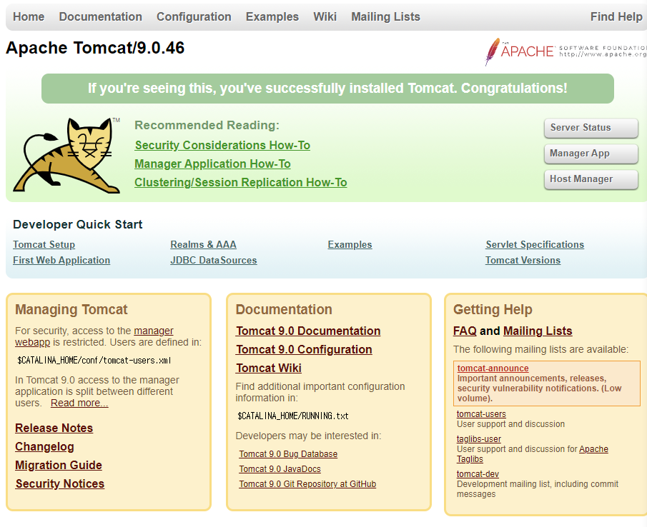Open the taglibs-user mailing list link

click(x=479, y=439)
